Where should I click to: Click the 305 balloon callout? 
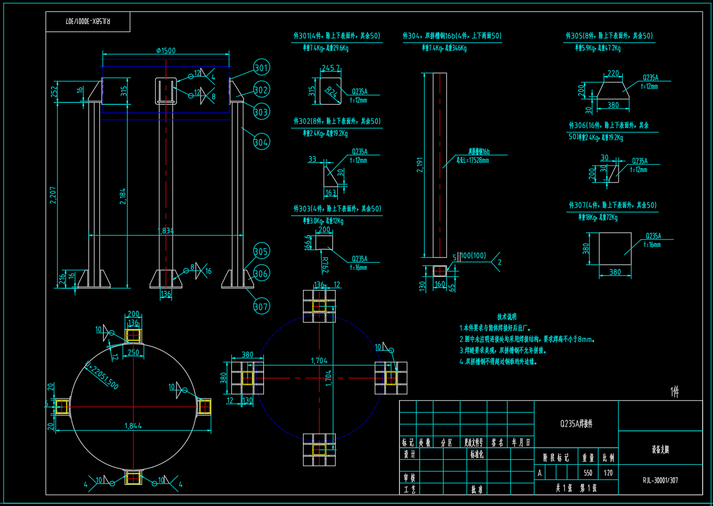(x=261, y=251)
